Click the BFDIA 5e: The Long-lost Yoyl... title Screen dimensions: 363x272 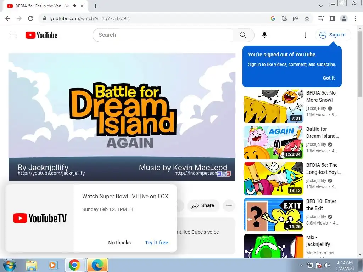pyautogui.click(x=324, y=169)
